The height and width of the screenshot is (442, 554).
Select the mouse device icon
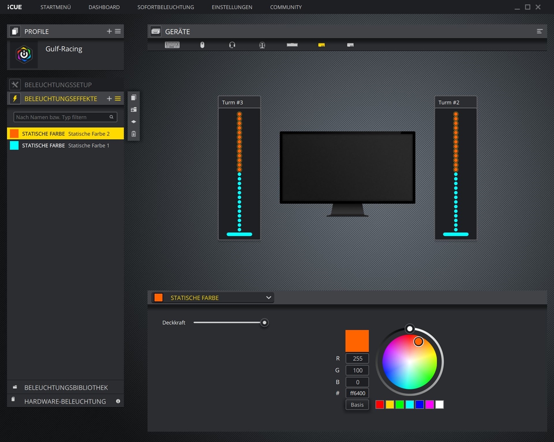pos(202,45)
